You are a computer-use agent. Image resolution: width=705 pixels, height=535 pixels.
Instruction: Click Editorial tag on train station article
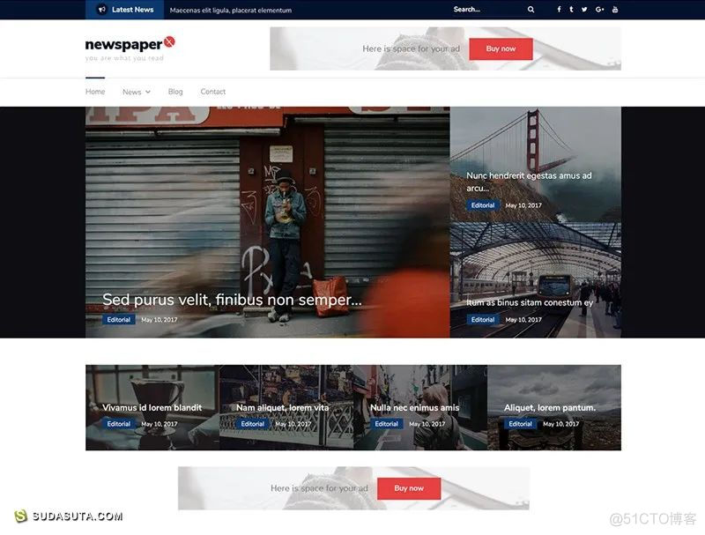coord(483,320)
